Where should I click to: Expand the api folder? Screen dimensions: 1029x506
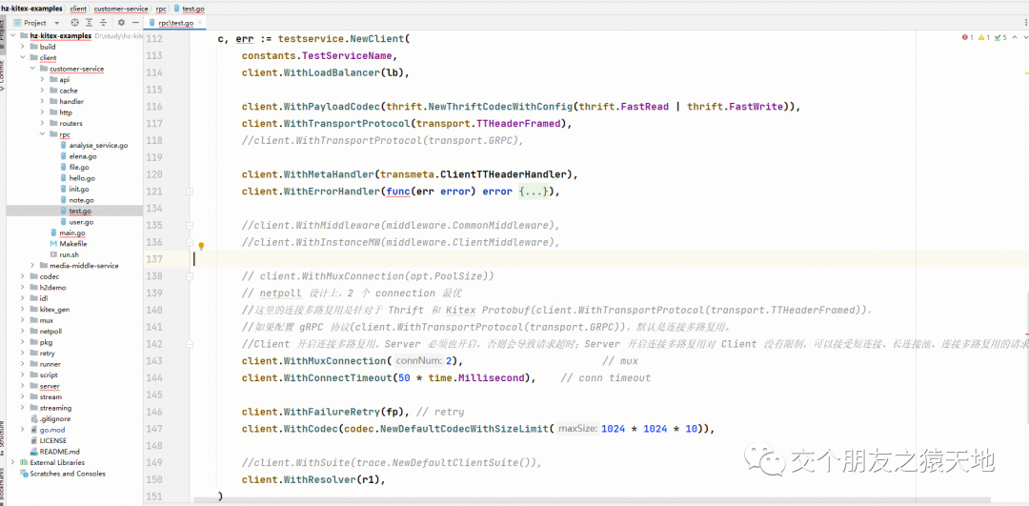click(x=43, y=79)
